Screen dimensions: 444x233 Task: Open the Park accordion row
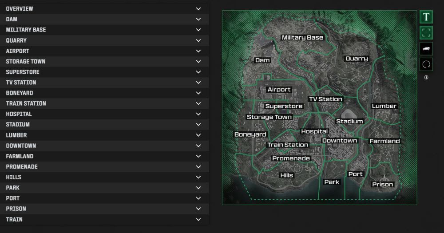[x=104, y=187]
